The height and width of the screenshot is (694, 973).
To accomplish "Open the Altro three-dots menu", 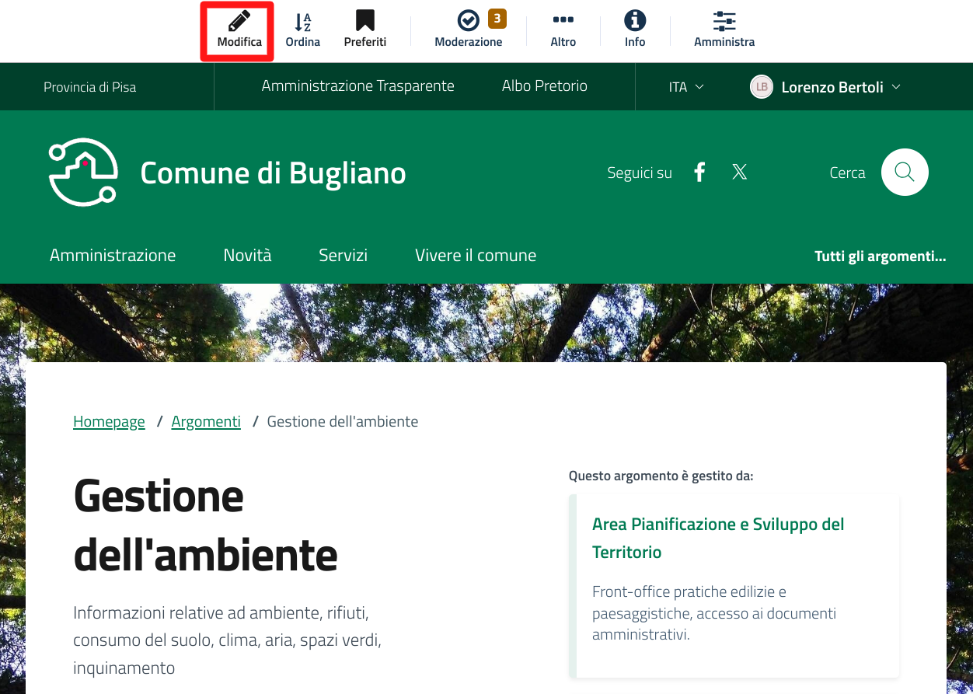I will 563,22.
